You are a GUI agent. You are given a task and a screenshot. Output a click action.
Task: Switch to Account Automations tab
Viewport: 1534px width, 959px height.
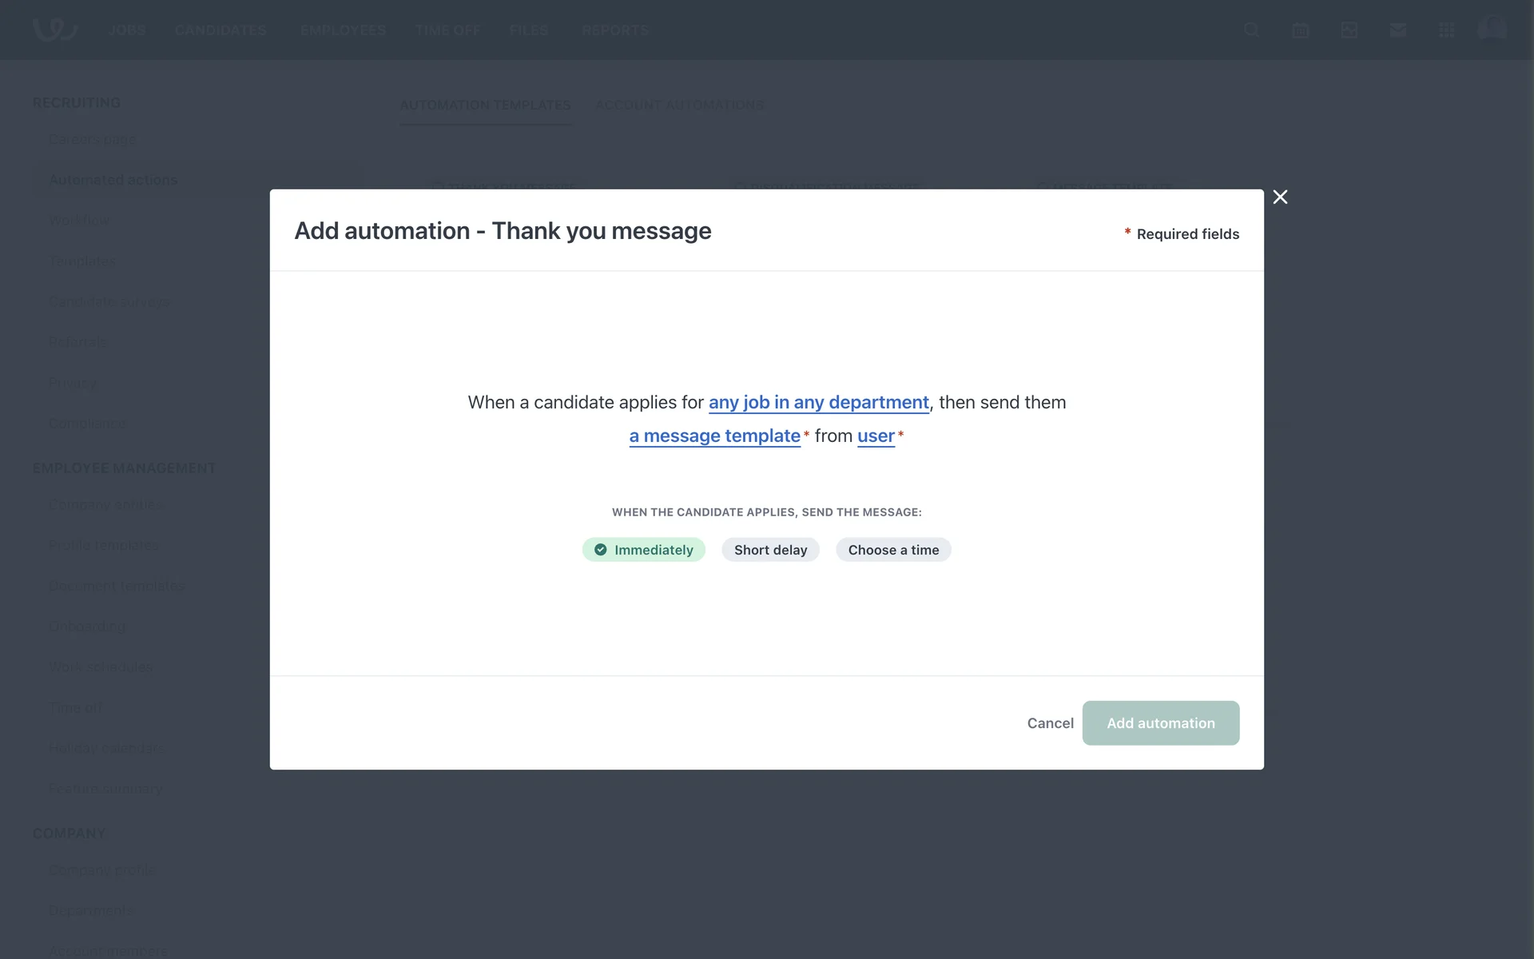pyautogui.click(x=679, y=105)
